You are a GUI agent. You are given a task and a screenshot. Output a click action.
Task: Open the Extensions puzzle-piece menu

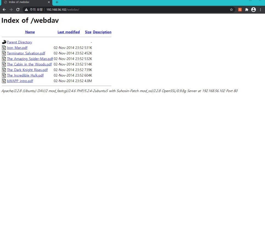pyautogui.click(x=247, y=10)
